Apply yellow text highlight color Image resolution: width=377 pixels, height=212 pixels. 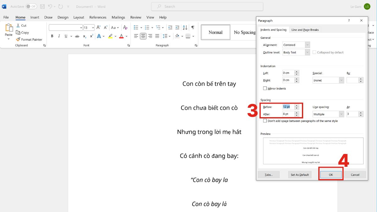tap(110, 36)
